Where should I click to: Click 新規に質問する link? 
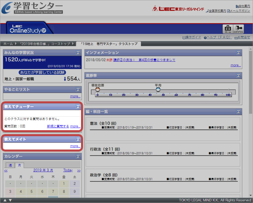coord(58,126)
